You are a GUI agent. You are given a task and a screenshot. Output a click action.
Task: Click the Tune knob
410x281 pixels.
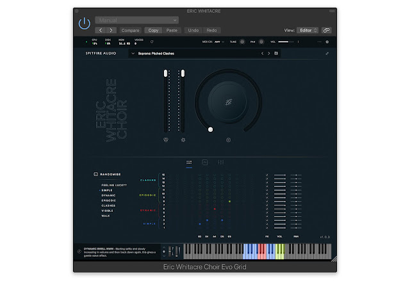tap(242, 42)
